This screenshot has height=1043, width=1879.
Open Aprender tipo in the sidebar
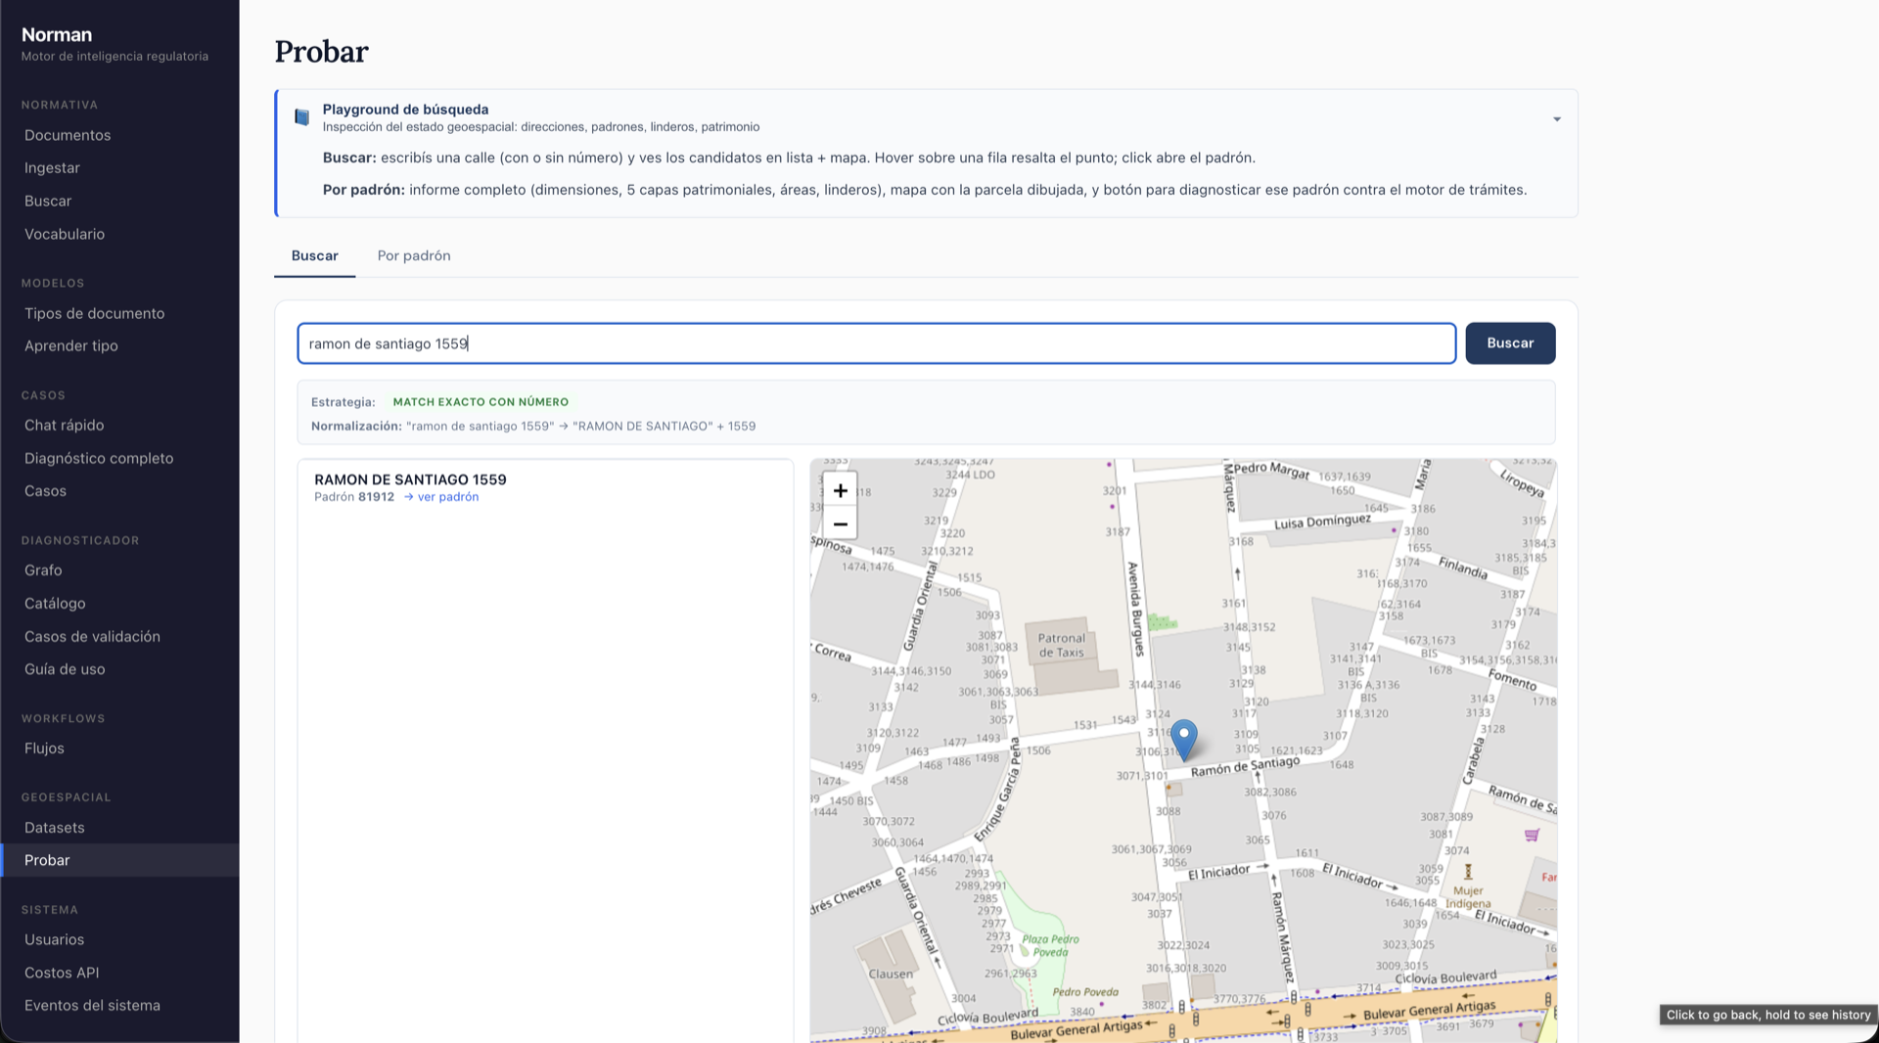(x=71, y=345)
